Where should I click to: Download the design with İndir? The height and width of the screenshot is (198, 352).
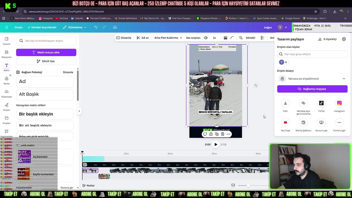285,106
